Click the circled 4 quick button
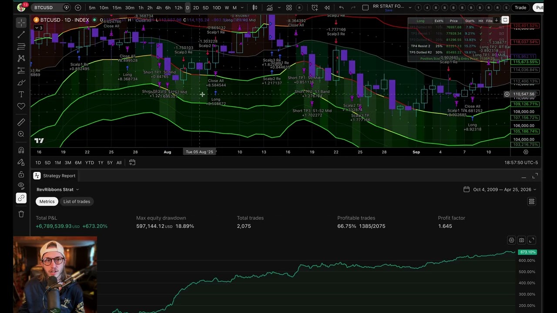This screenshot has height=313, width=557. click(x=427, y=8)
